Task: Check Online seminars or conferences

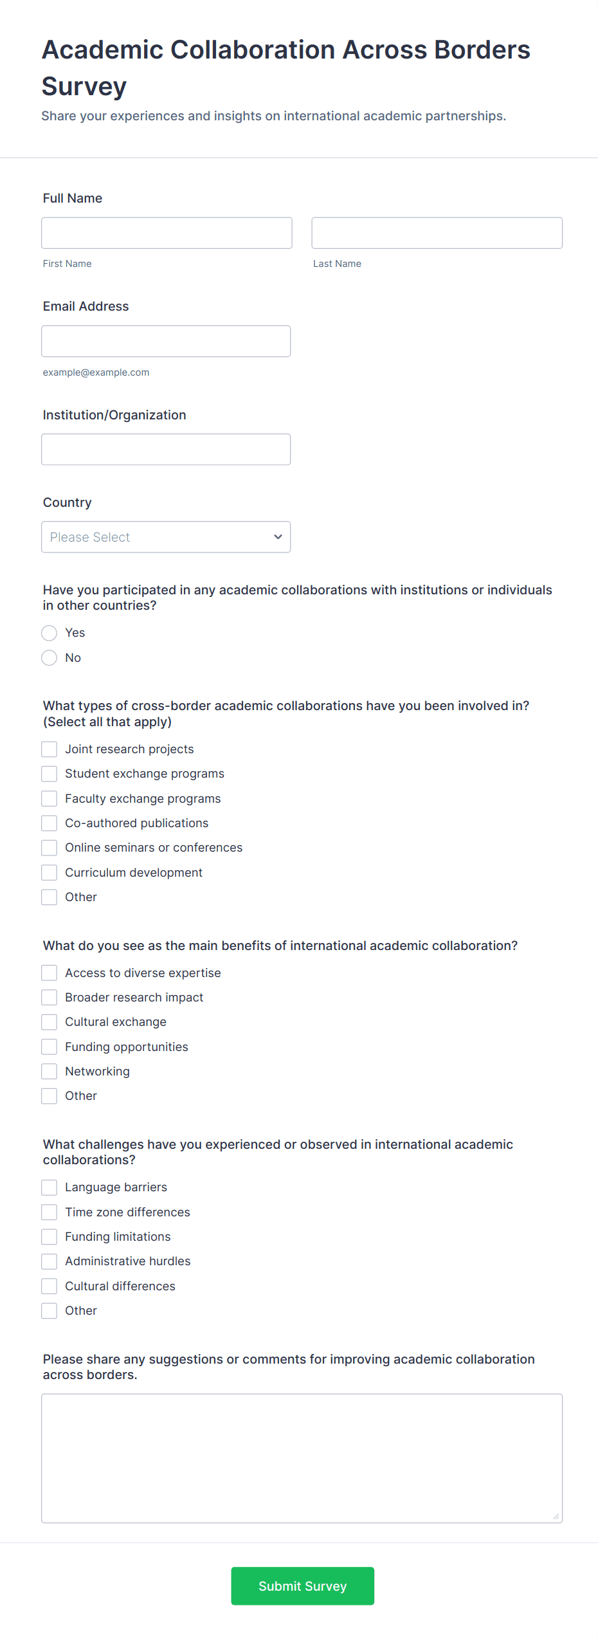Action: pyautogui.click(x=50, y=848)
